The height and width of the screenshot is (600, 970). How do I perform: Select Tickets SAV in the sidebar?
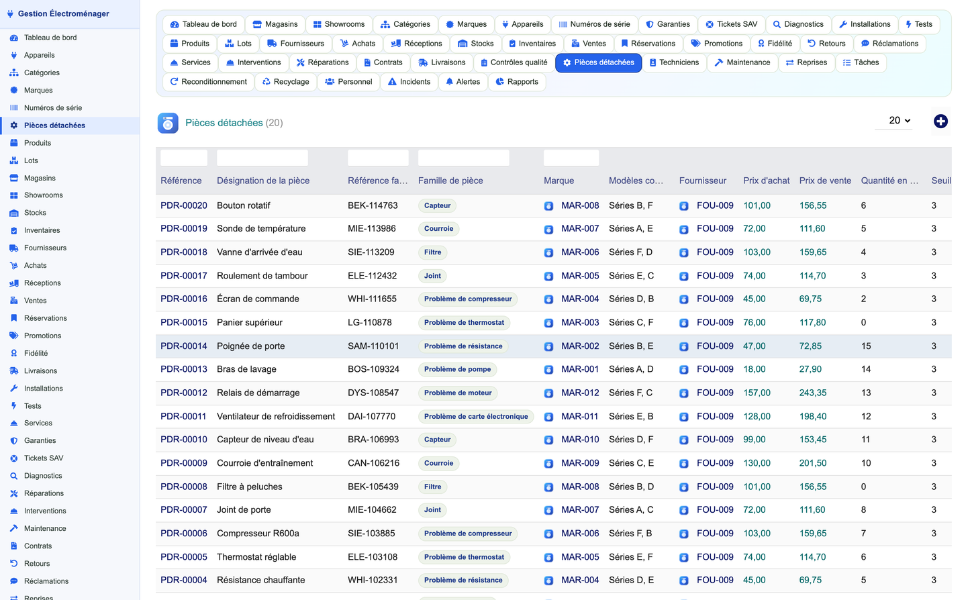pos(44,458)
